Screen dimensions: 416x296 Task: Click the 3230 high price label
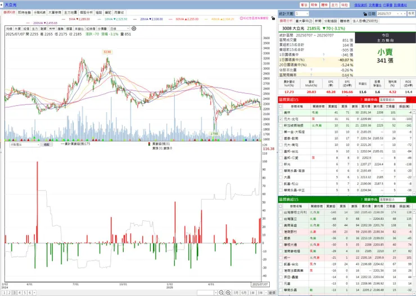(x=107, y=52)
